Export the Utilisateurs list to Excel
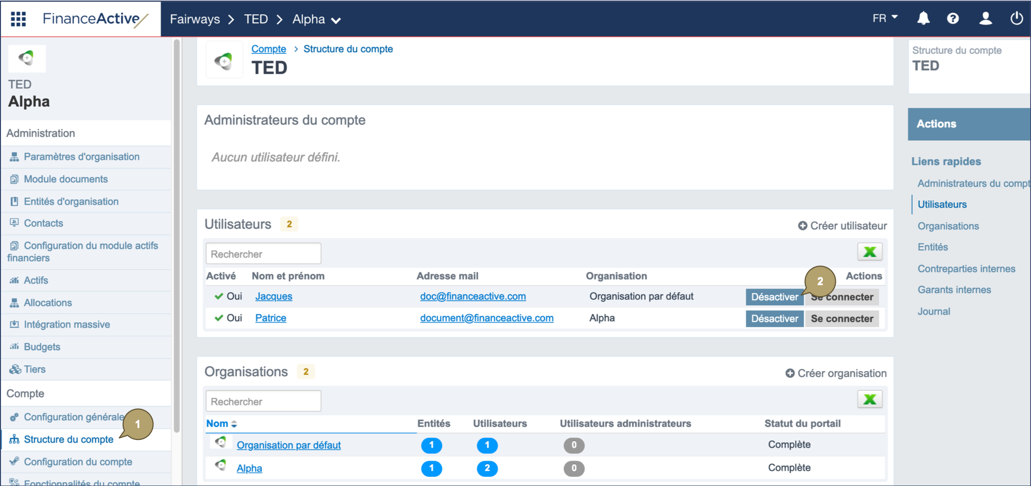Screen dimensions: 1031x486 [869, 252]
